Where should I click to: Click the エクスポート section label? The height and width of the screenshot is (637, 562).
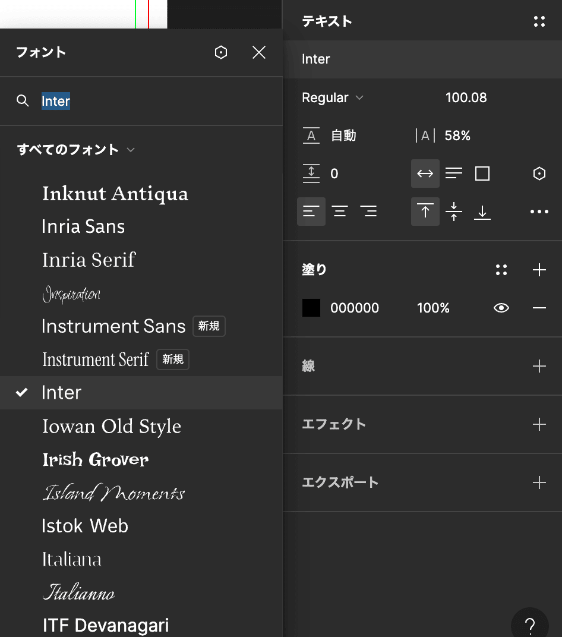coord(340,483)
